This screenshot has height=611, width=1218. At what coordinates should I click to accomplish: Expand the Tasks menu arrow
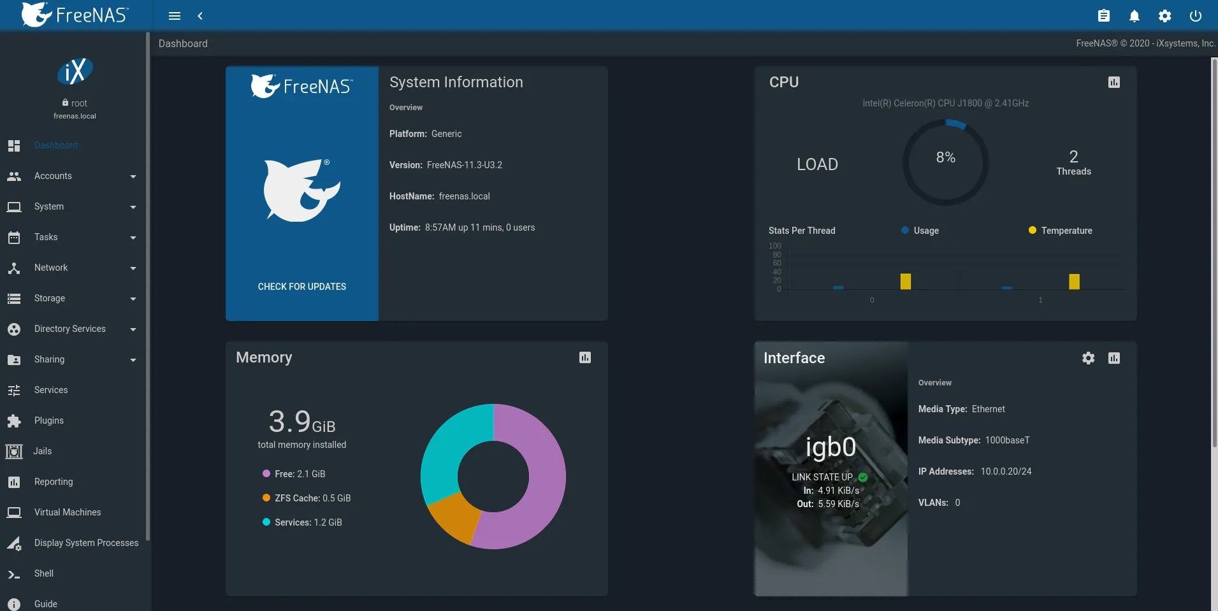[133, 238]
